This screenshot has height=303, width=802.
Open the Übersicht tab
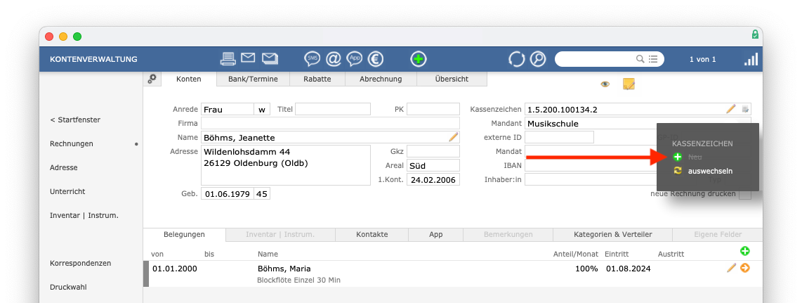(x=452, y=79)
